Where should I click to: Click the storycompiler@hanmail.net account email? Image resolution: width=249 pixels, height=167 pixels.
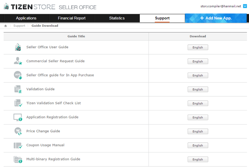point(221,6)
